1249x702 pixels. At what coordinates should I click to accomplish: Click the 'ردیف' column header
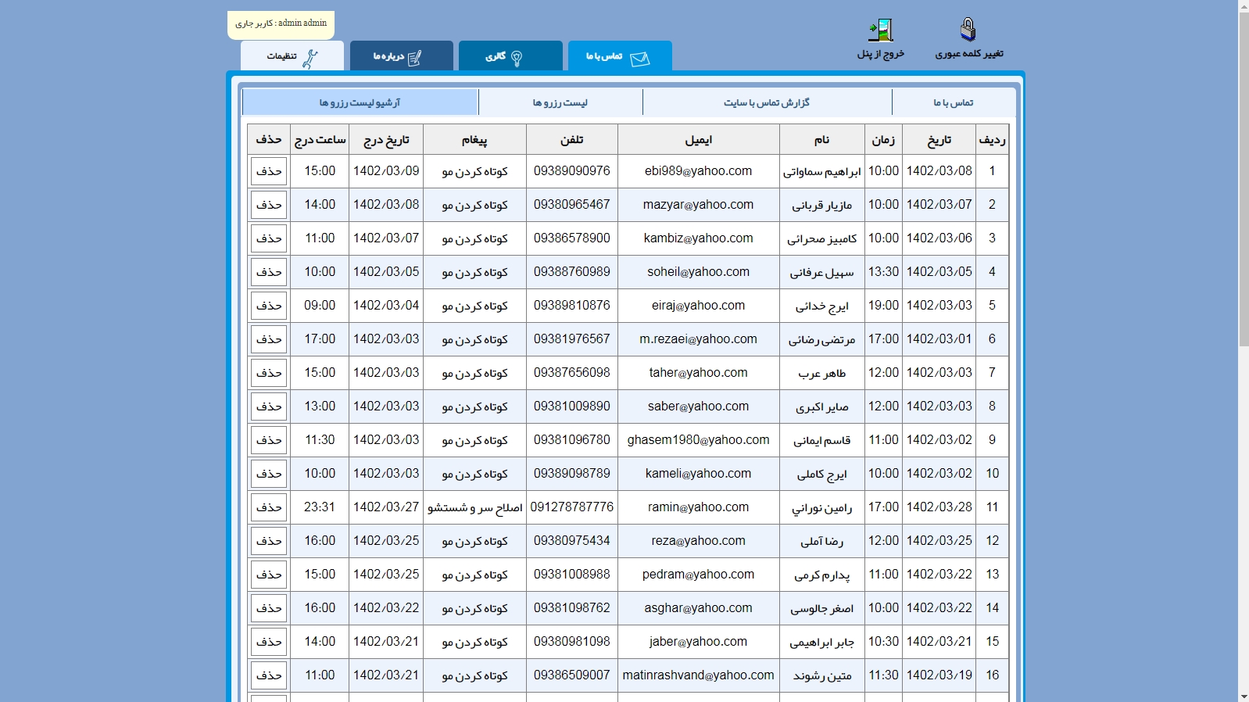point(993,139)
